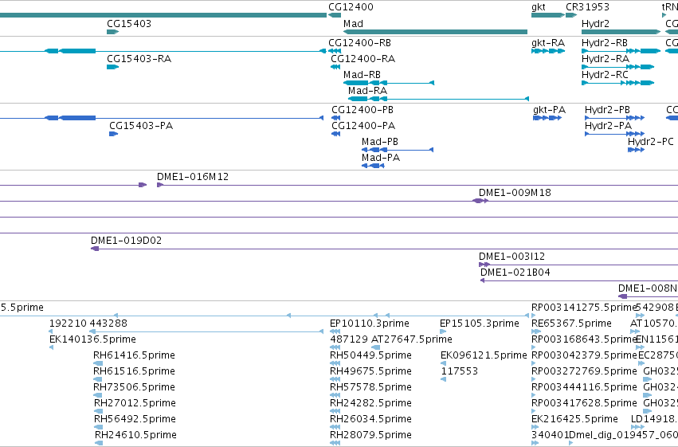678x447 pixels.
Task: Select EST RH61416.5prime label
Action: [134, 355]
